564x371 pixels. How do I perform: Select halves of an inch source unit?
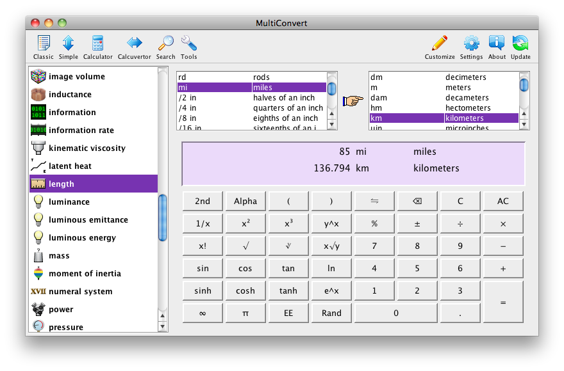coord(252,98)
